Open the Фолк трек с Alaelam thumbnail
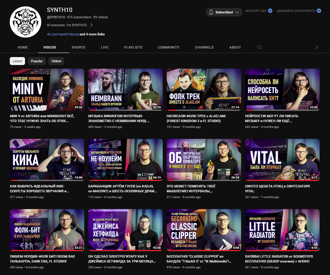 [204, 90]
